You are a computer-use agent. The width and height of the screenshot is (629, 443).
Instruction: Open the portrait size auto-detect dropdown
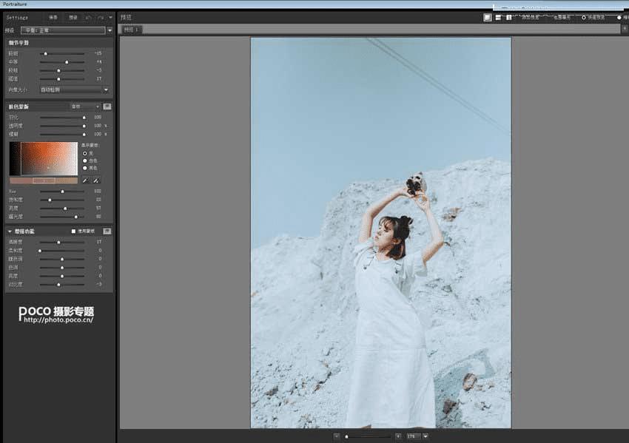tap(106, 89)
